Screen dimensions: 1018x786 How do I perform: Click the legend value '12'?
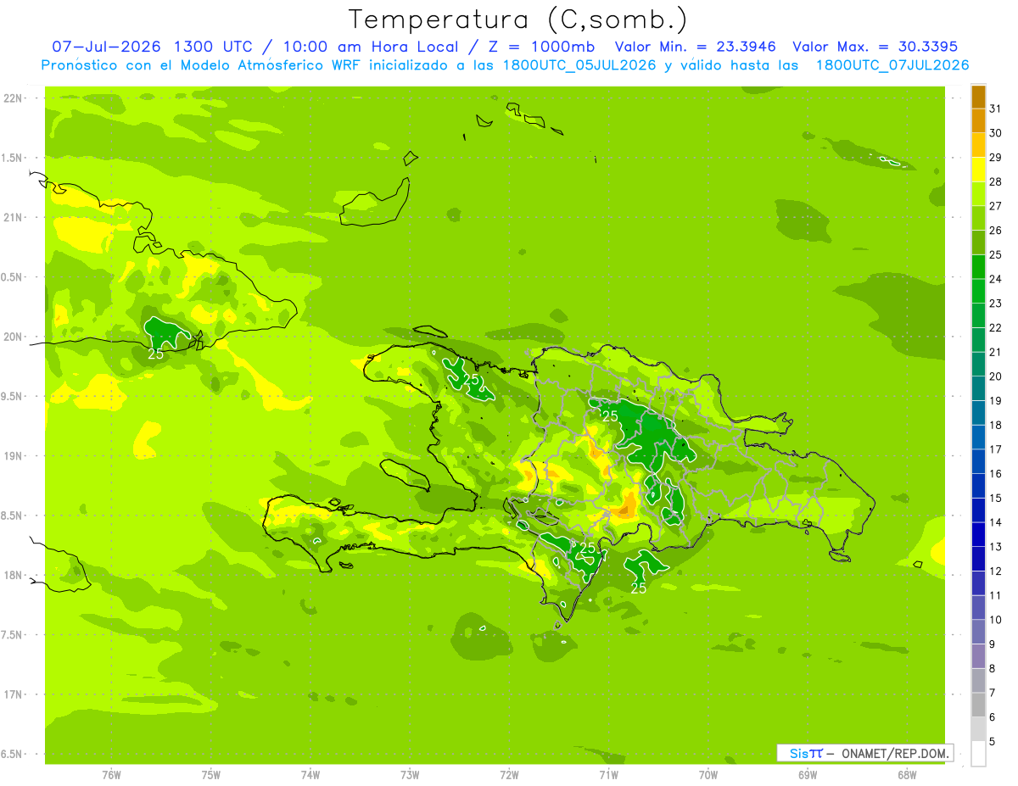(x=996, y=571)
